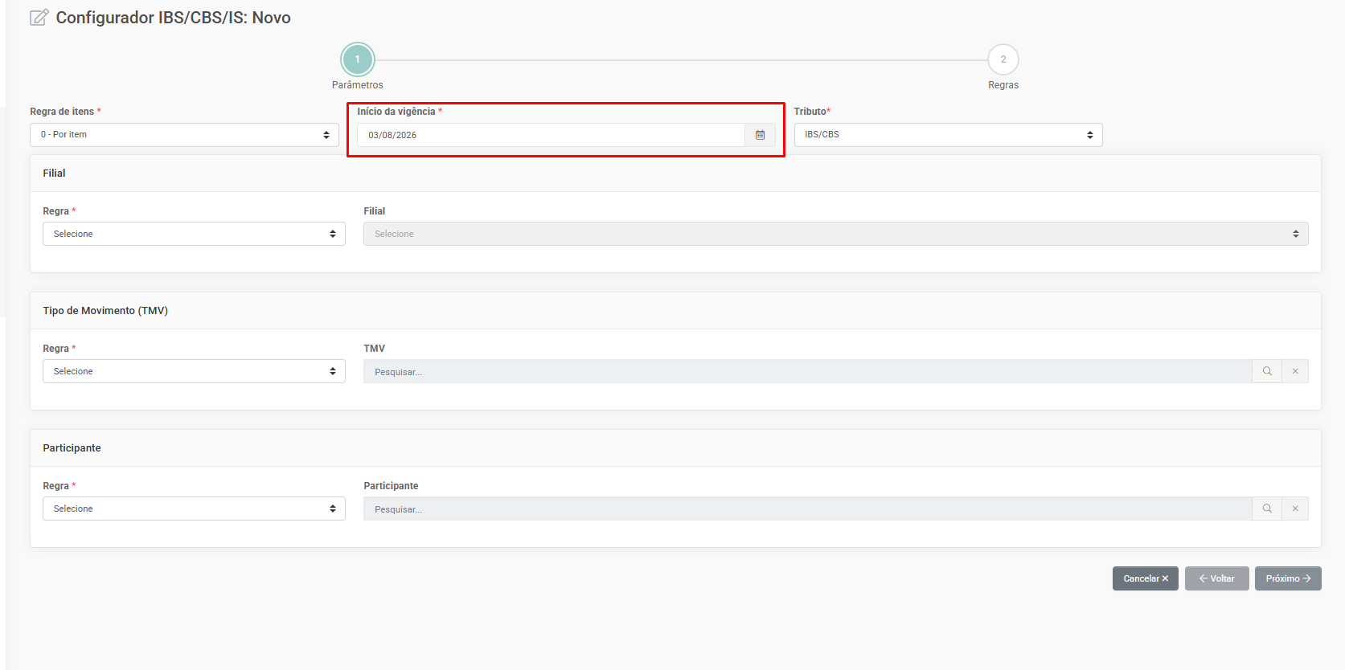Clear the Participante field with the X icon
This screenshot has height=670, width=1345.
tap(1295, 509)
